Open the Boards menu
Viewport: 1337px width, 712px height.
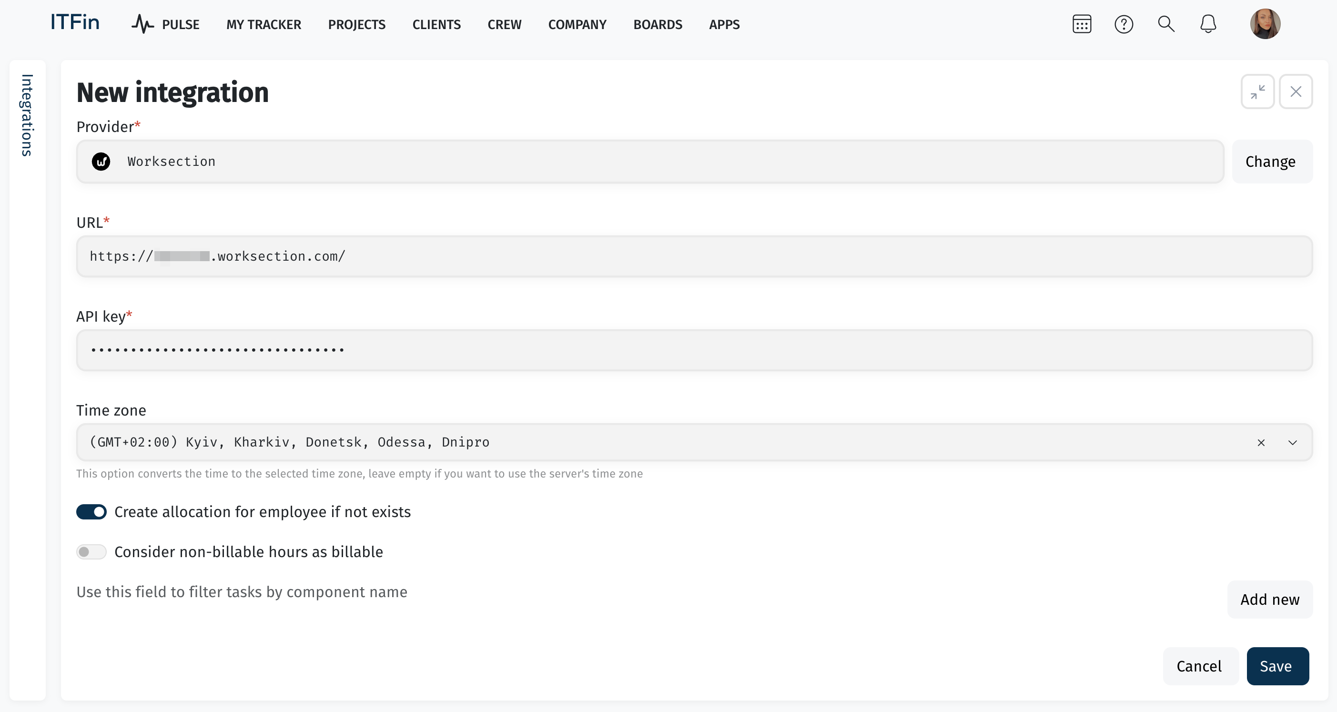[658, 24]
